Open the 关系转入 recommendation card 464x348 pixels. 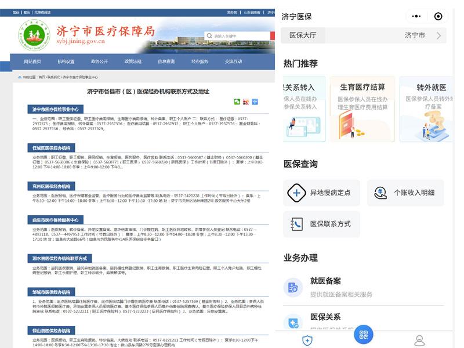tap(304, 109)
